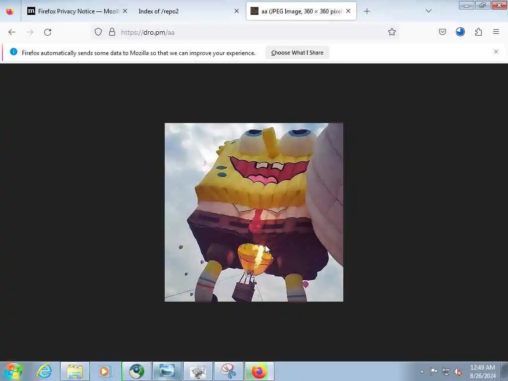Restore down the Firefox window
This screenshot has height=381, width=508.
[x=483, y=5]
